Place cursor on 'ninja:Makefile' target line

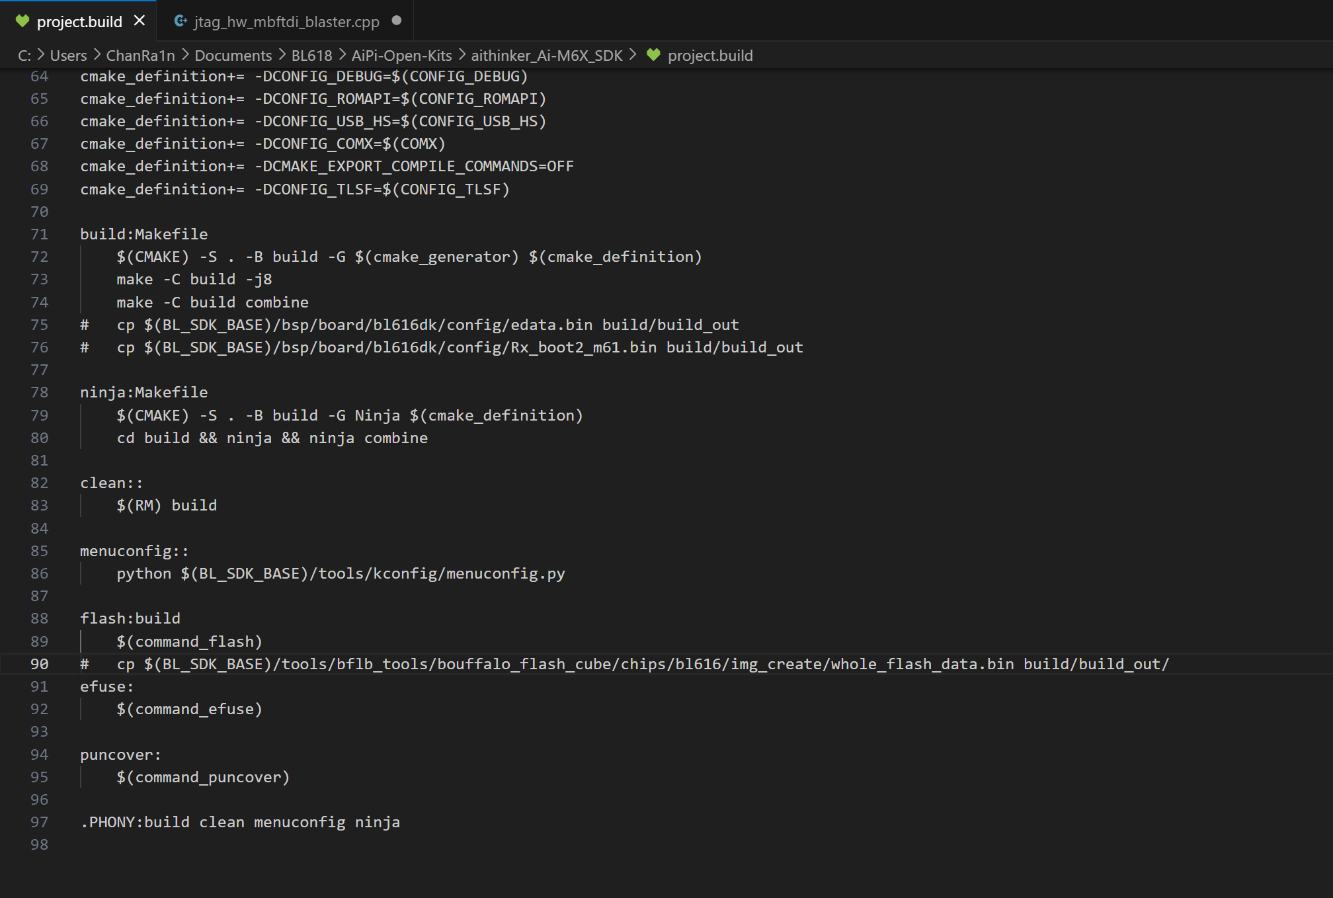point(143,392)
